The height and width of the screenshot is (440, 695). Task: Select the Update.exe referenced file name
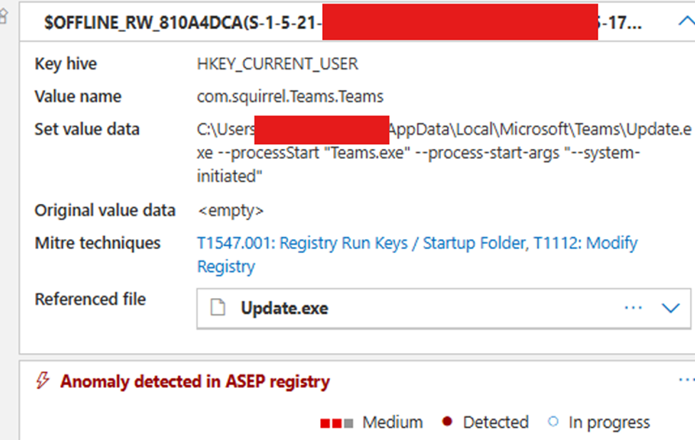[284, 308]
